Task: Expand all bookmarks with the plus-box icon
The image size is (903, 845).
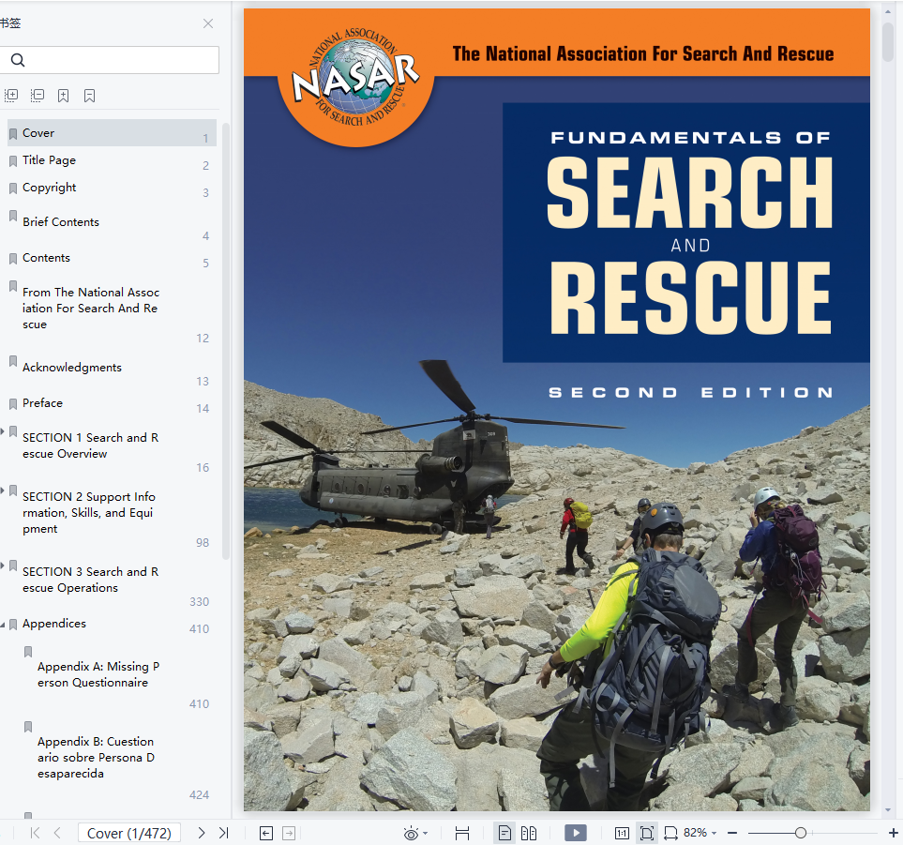Action: 11,96
